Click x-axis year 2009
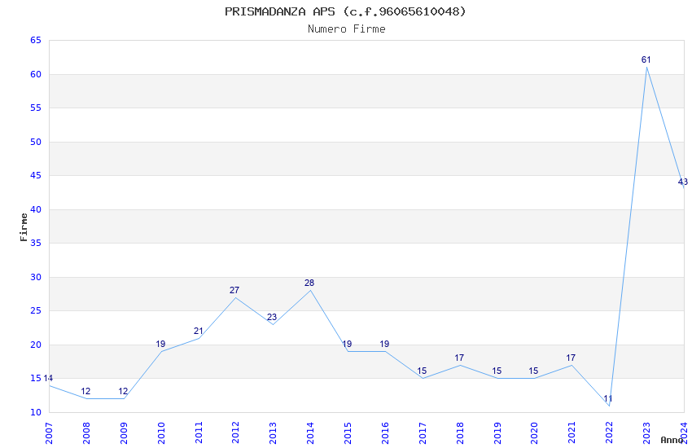 124,433
